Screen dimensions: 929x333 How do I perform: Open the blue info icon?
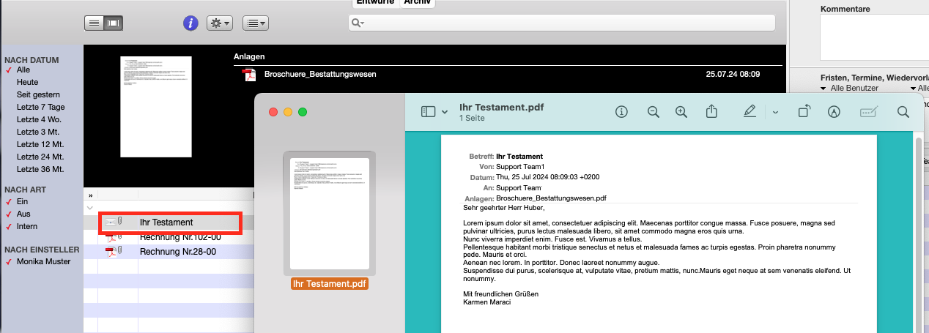(190, 23)
